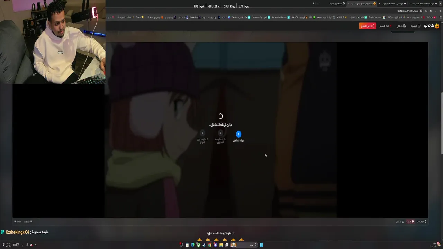Click the microphone tray icon

point(27,245)
